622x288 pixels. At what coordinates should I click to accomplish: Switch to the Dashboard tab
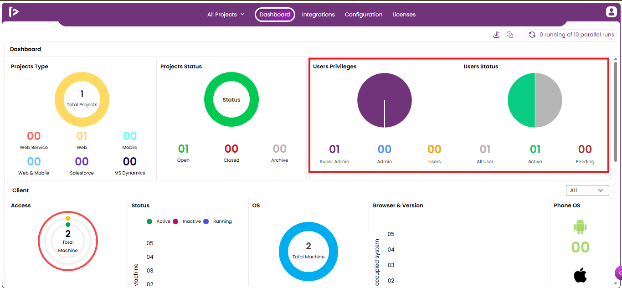(x=275, y=15)
